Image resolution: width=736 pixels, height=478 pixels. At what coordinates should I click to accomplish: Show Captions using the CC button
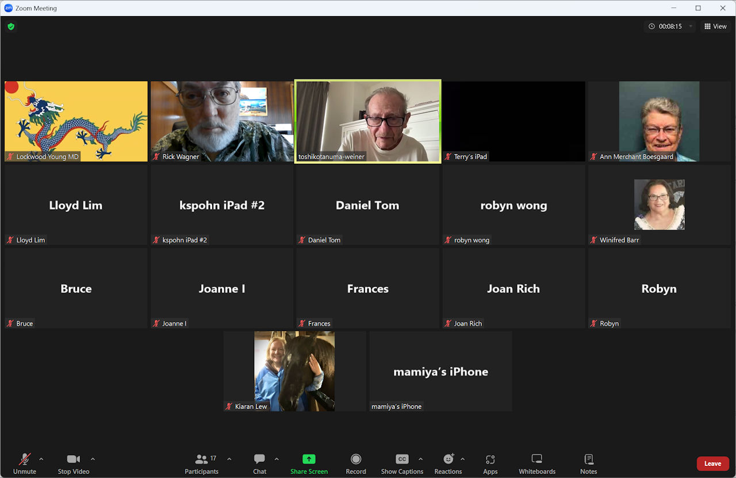pos(402,464)
